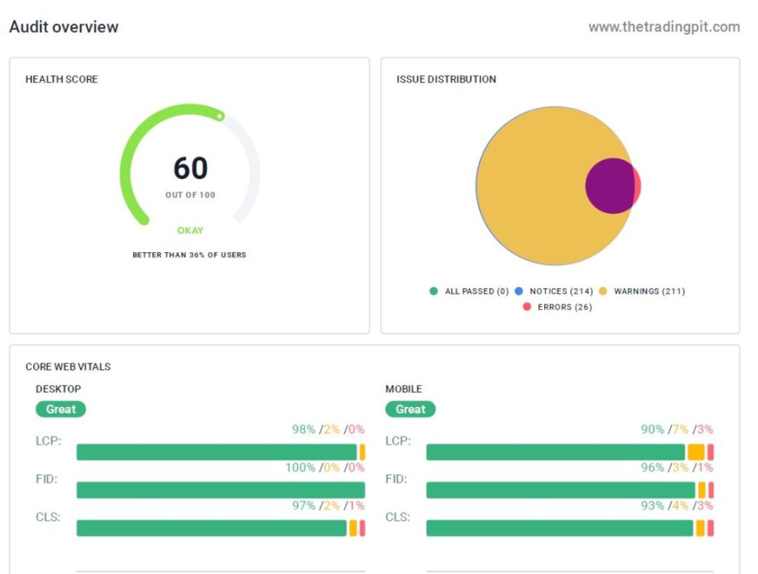Click the health score number 60
This screenshot has width=758, height=574.
pos(190,168)
